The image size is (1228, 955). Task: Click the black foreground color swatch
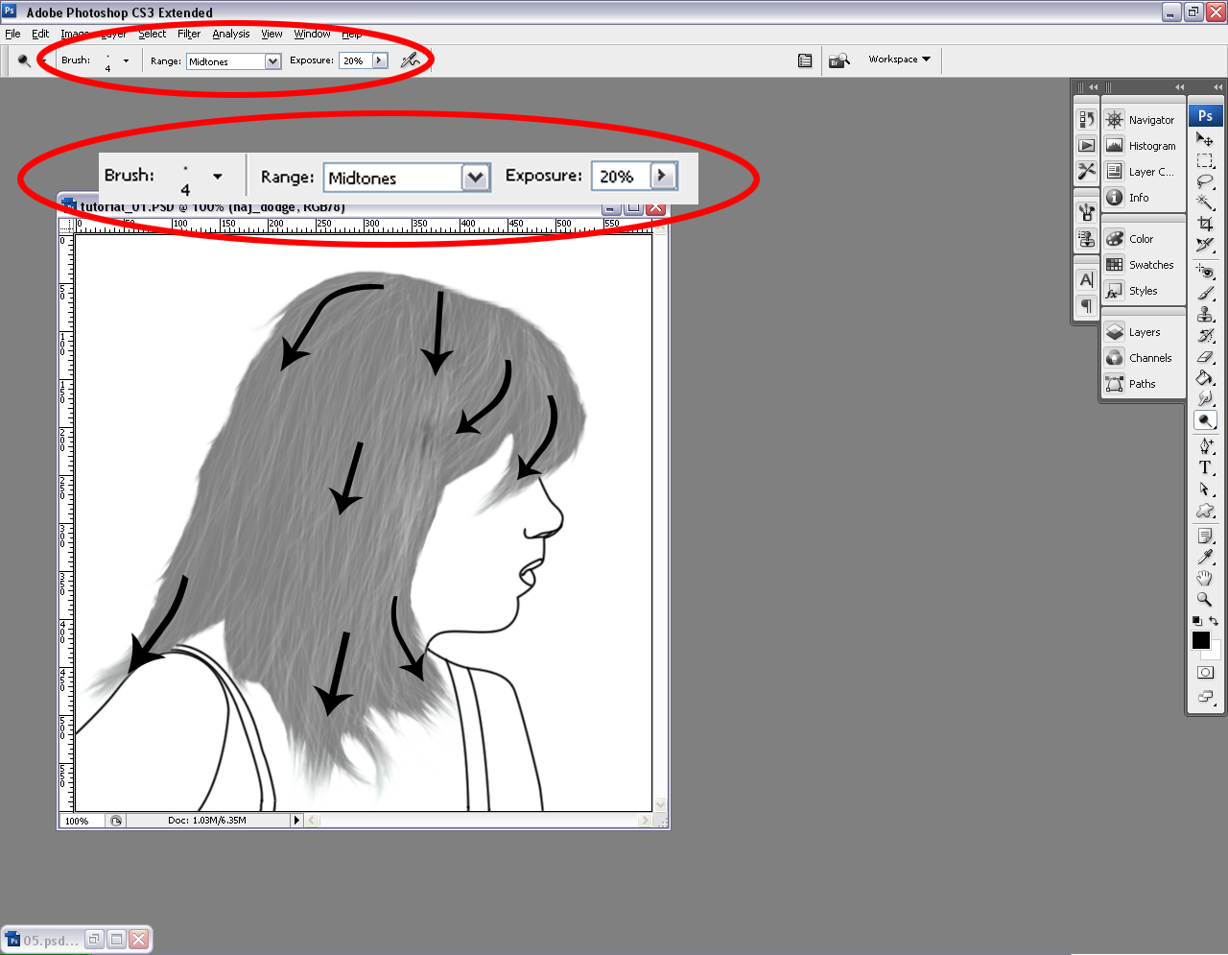(1200, 640)
